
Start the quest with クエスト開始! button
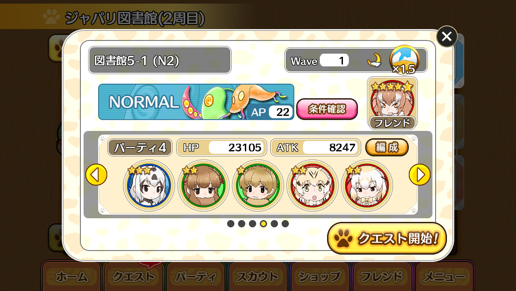coord(387,238)
